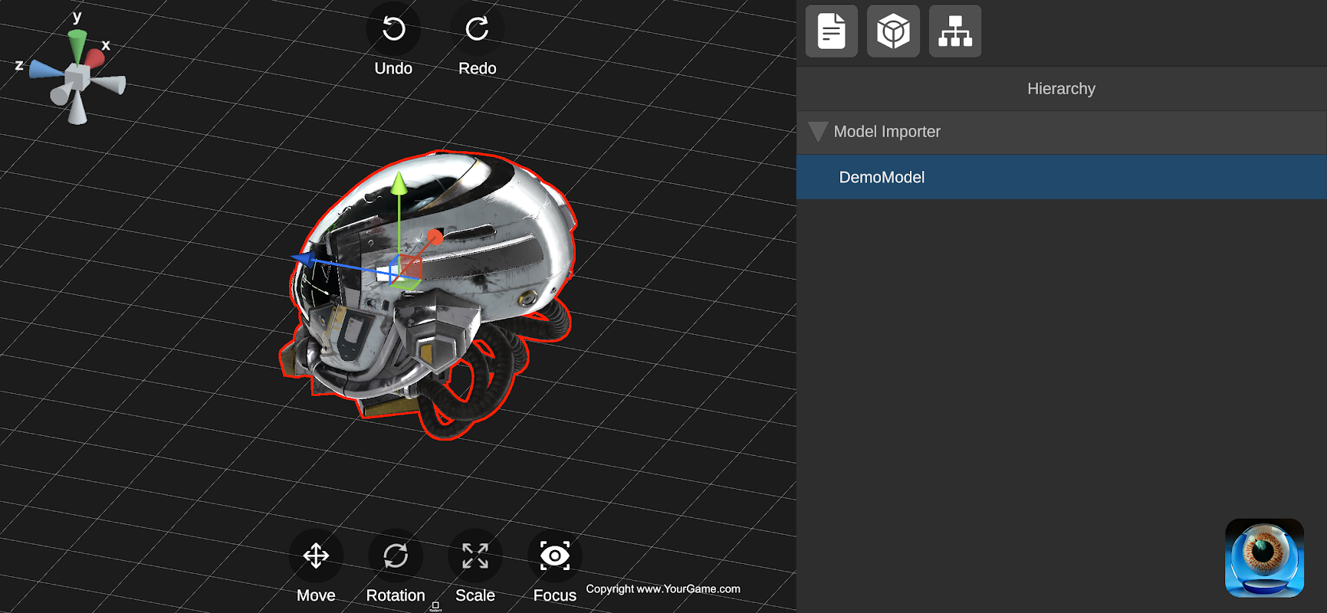Click the Hierarchy panel header

[1062, 89]
